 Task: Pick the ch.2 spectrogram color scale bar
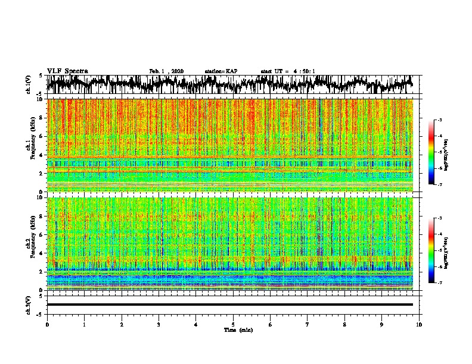coord(431,250)
